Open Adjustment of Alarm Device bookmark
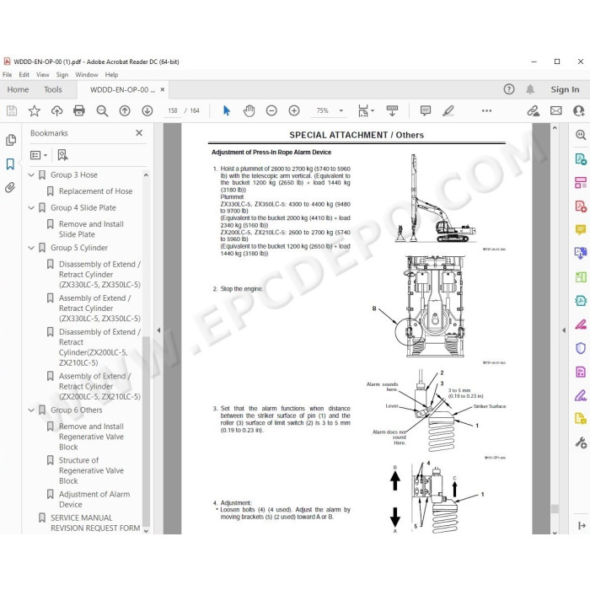 click(94, 499)
